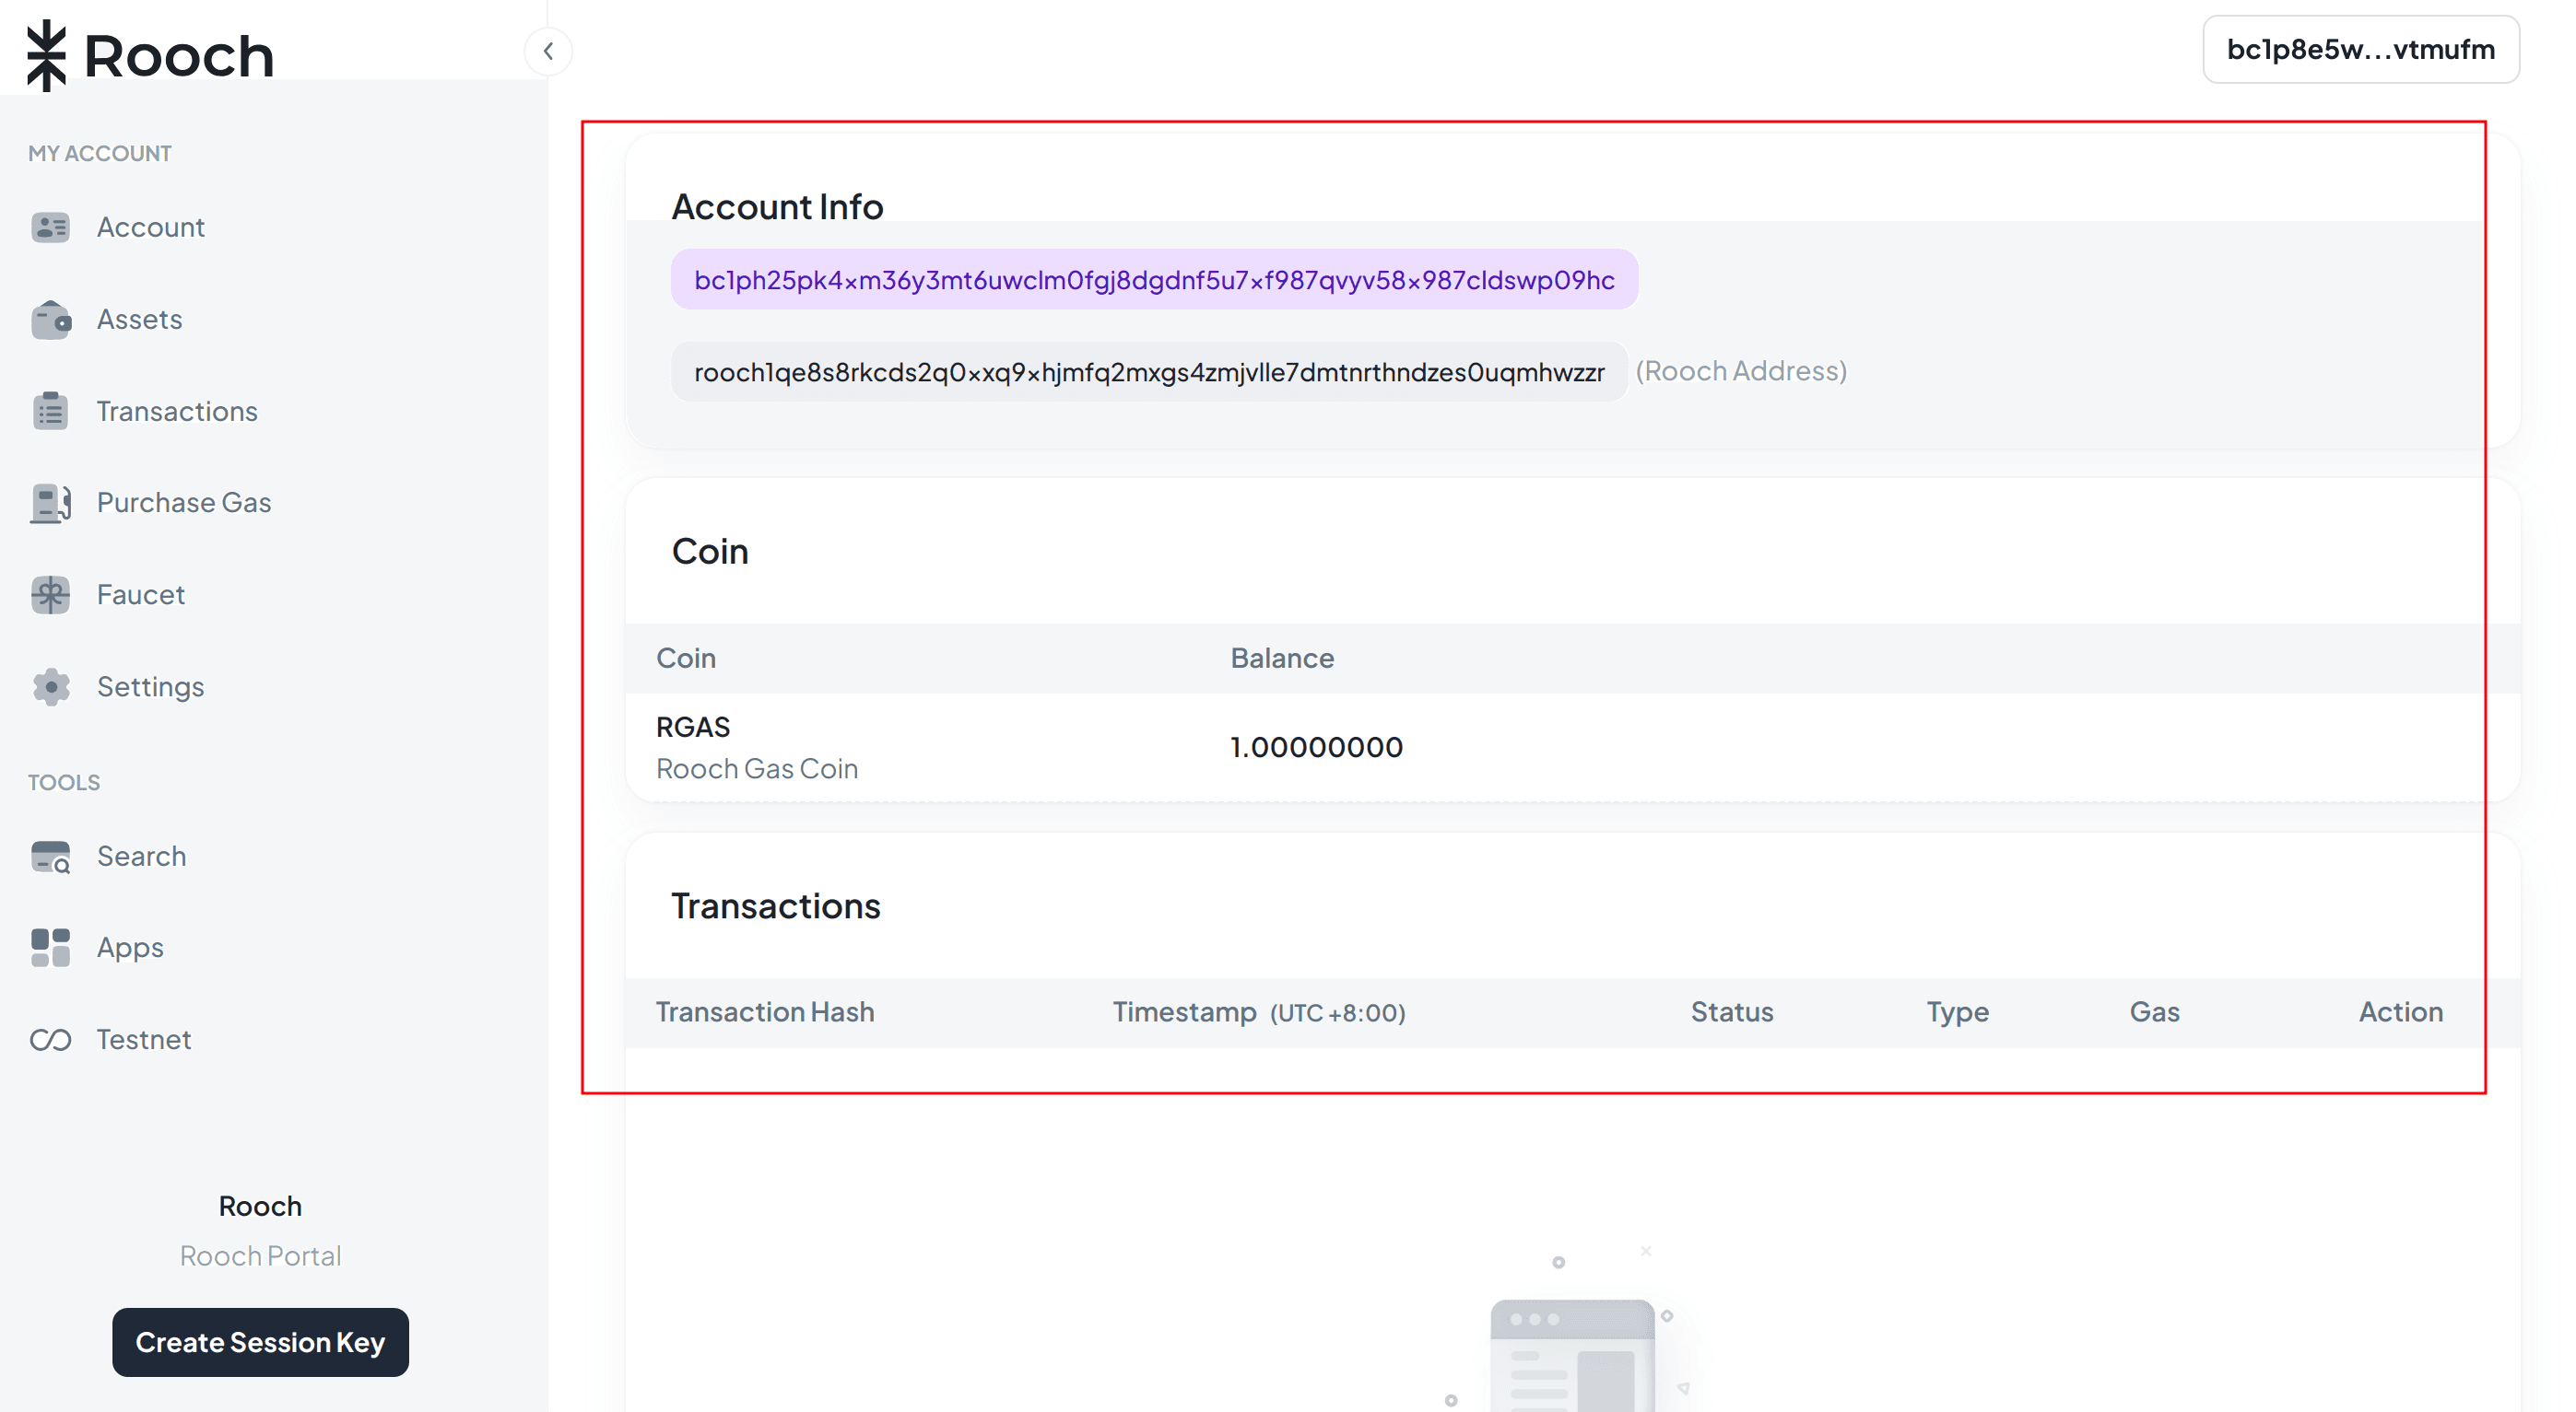Open the Faucet menu item
The image size is (2576, 1412).
coord(141,595)
